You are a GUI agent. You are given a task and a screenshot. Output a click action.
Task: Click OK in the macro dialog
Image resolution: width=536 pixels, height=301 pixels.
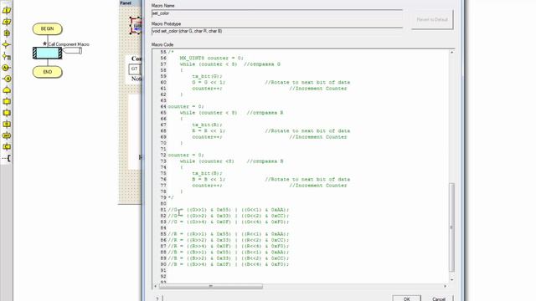406,298
